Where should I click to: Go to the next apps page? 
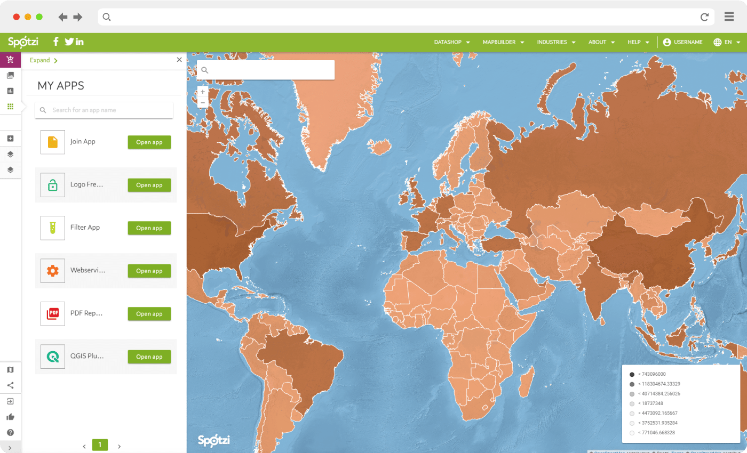coord(119,446)
